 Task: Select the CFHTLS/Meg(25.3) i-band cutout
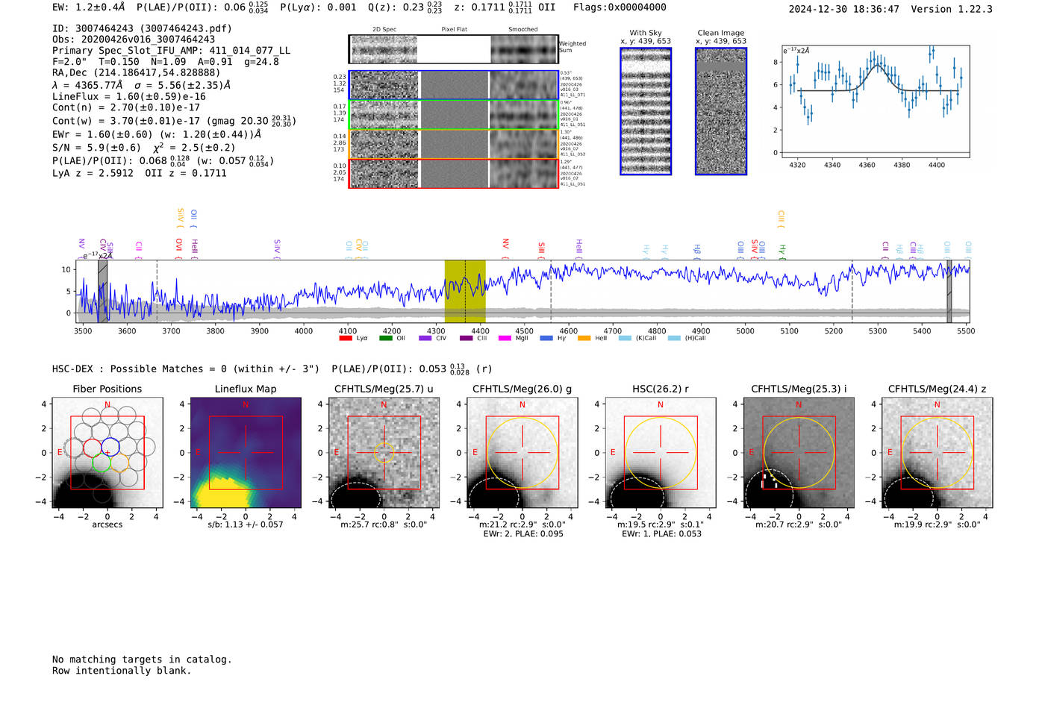coord(799,453)
